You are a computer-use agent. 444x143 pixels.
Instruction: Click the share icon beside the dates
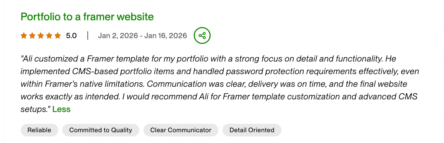pos(202,35)
